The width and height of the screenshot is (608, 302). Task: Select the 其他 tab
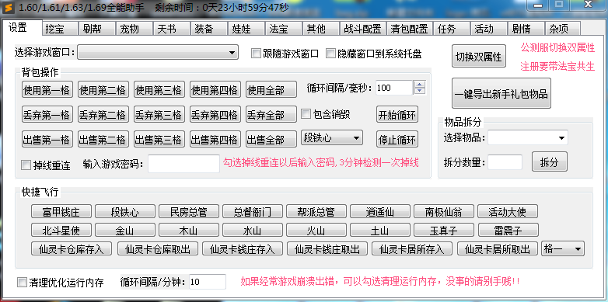click(320, 29)
